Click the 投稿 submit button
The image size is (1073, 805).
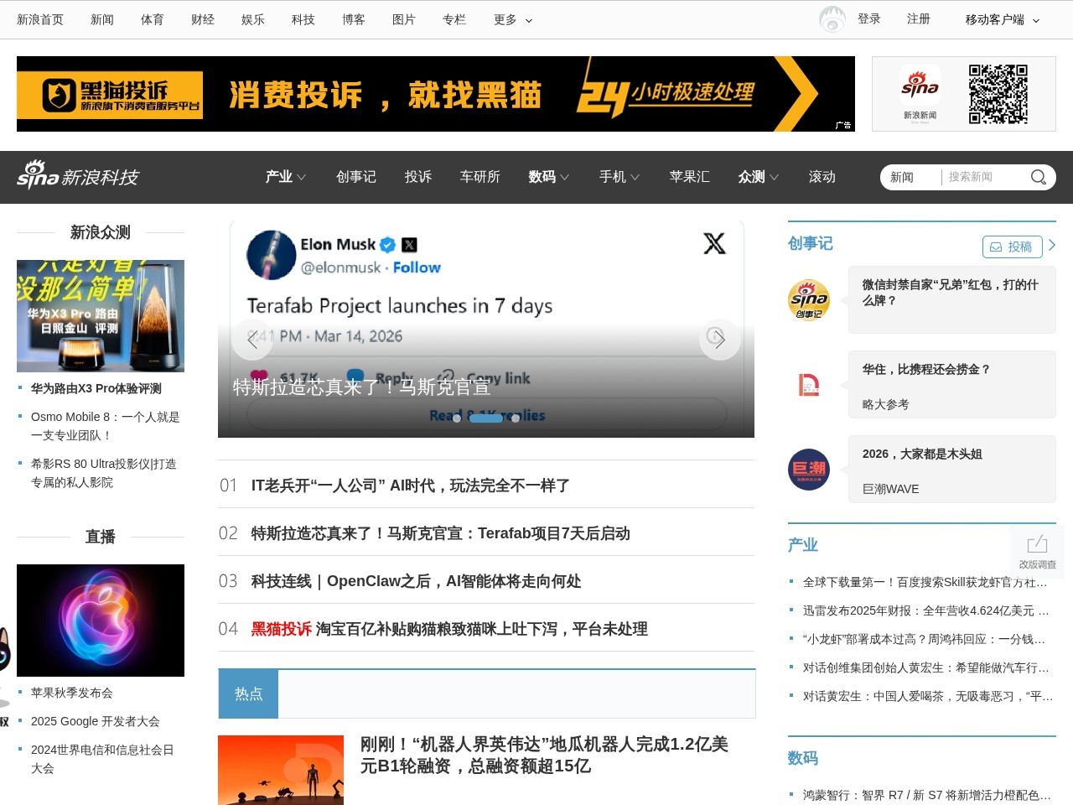tap(1012, 247)
